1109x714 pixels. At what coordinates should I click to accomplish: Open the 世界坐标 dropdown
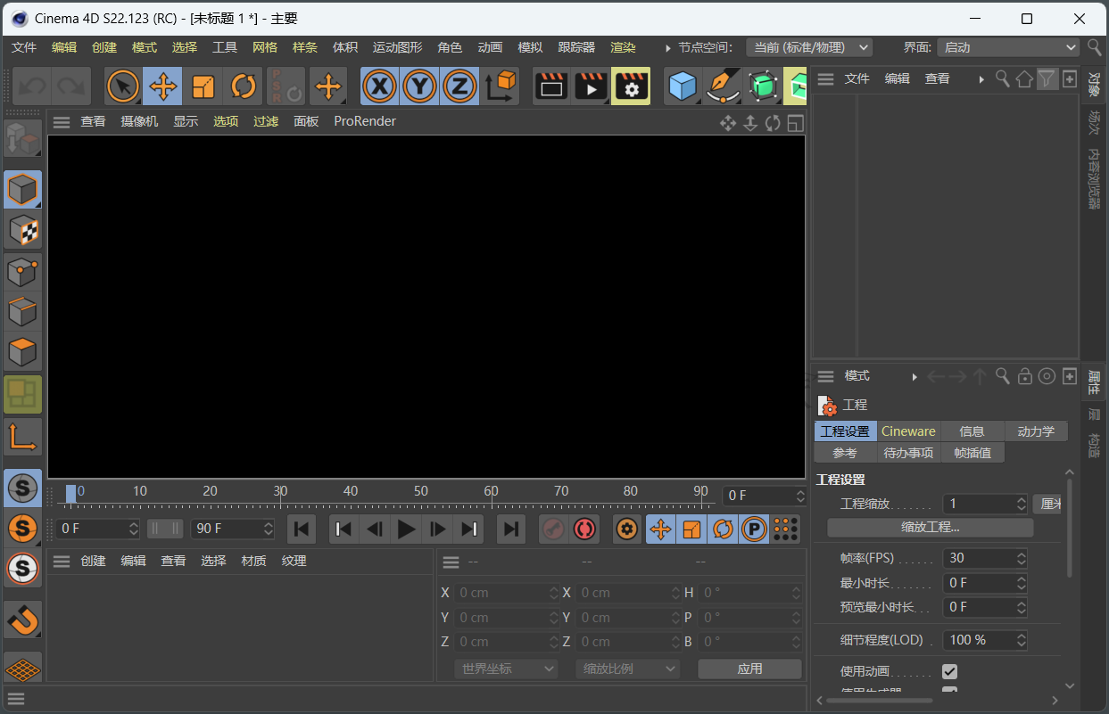coord(506,669)
